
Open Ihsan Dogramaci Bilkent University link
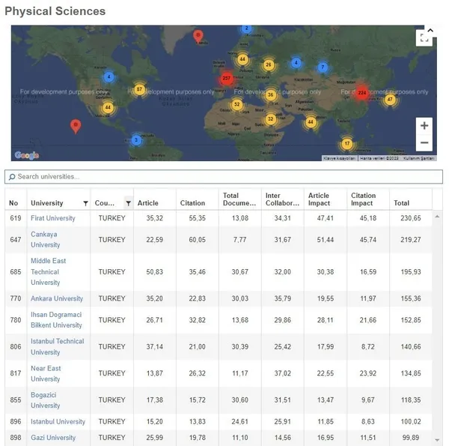56,320
